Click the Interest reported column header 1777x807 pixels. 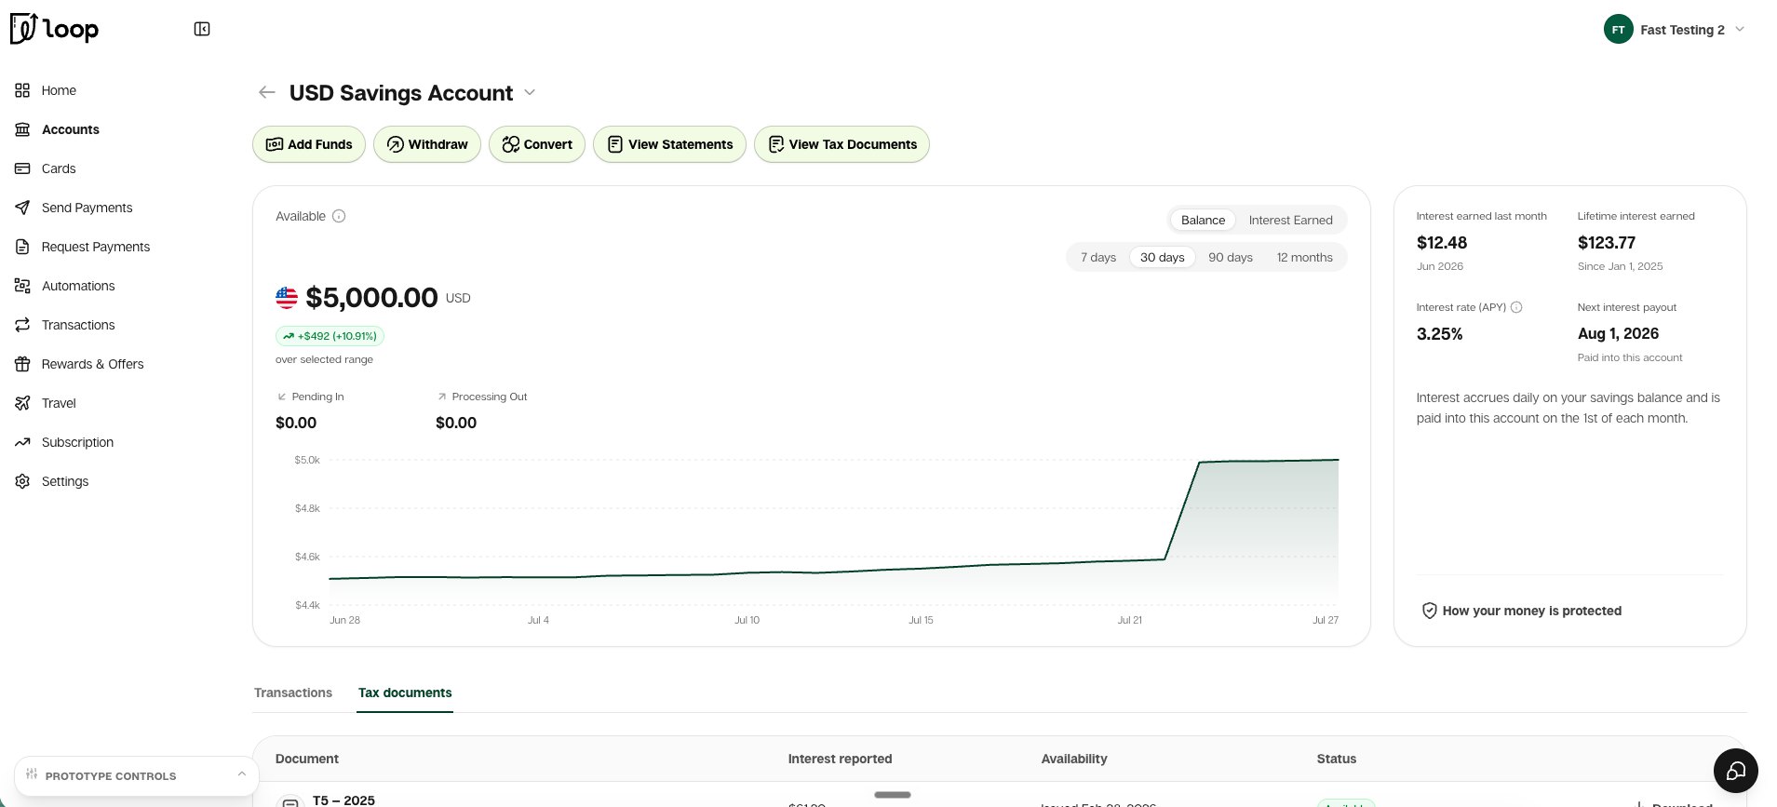pos(840,759)
